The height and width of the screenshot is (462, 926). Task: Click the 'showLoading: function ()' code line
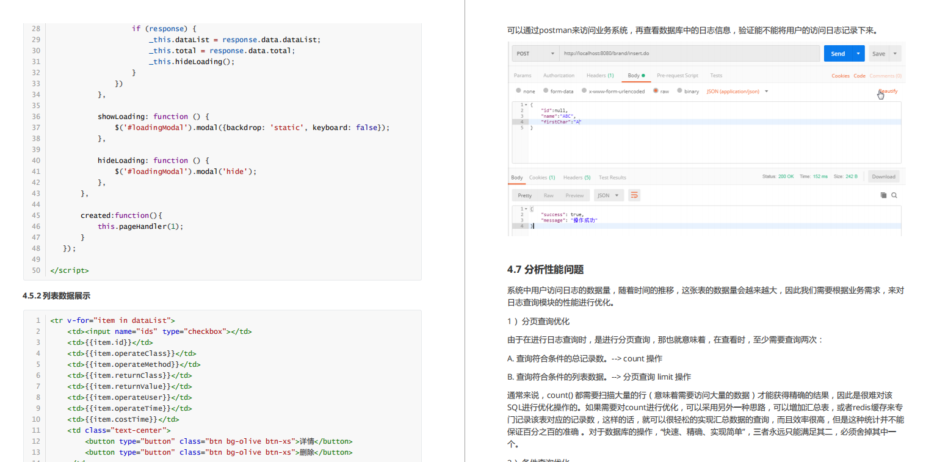[153, 117]
